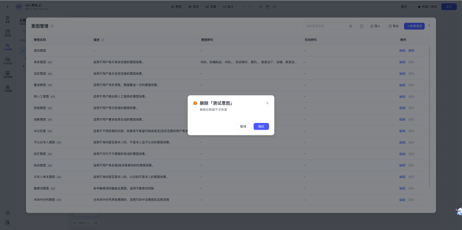Click the back arrow in top-left corner
Viewport: 462px width, 230px height.
[x=7, y=6]
